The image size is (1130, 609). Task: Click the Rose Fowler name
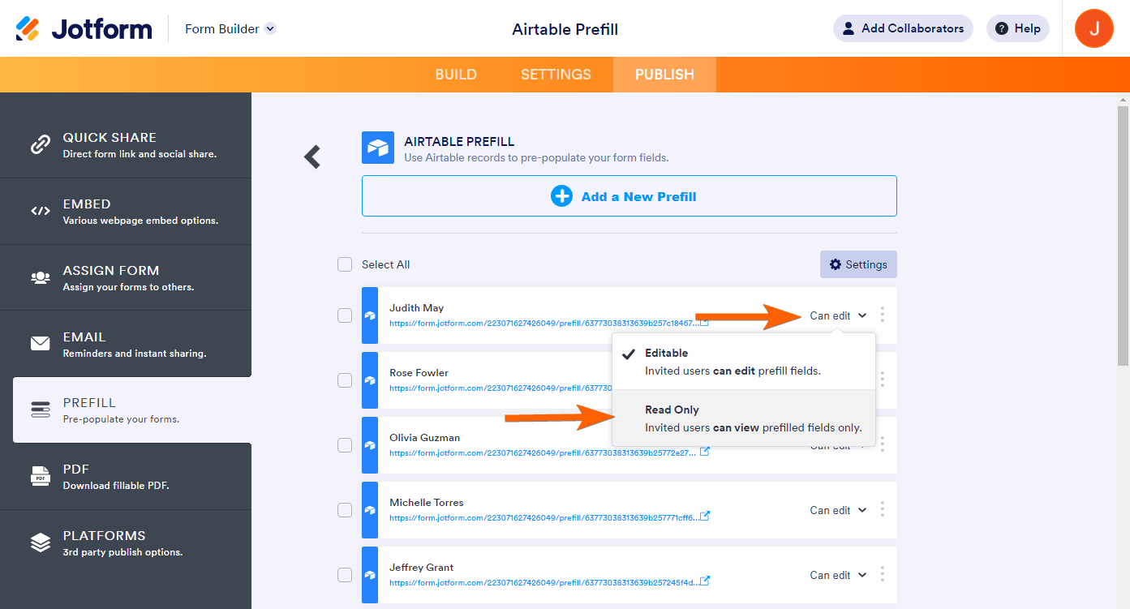click(x=419, y=373)
